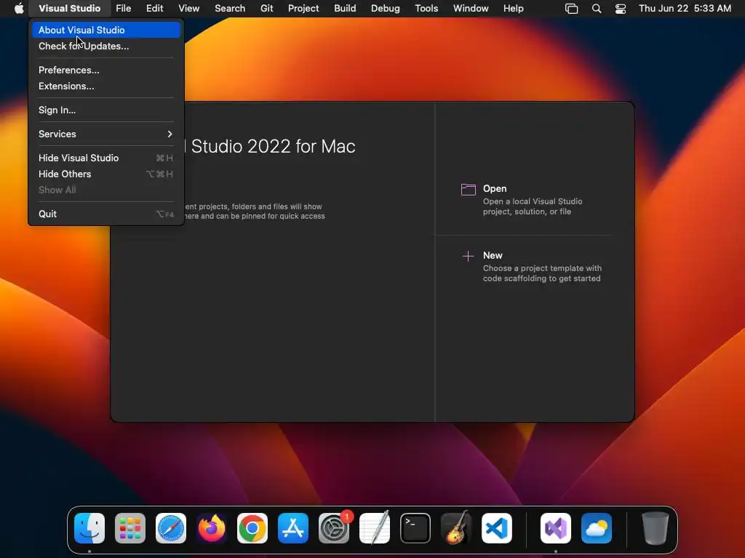
Task: Open the Window menu
Action: tap(471, 9)
